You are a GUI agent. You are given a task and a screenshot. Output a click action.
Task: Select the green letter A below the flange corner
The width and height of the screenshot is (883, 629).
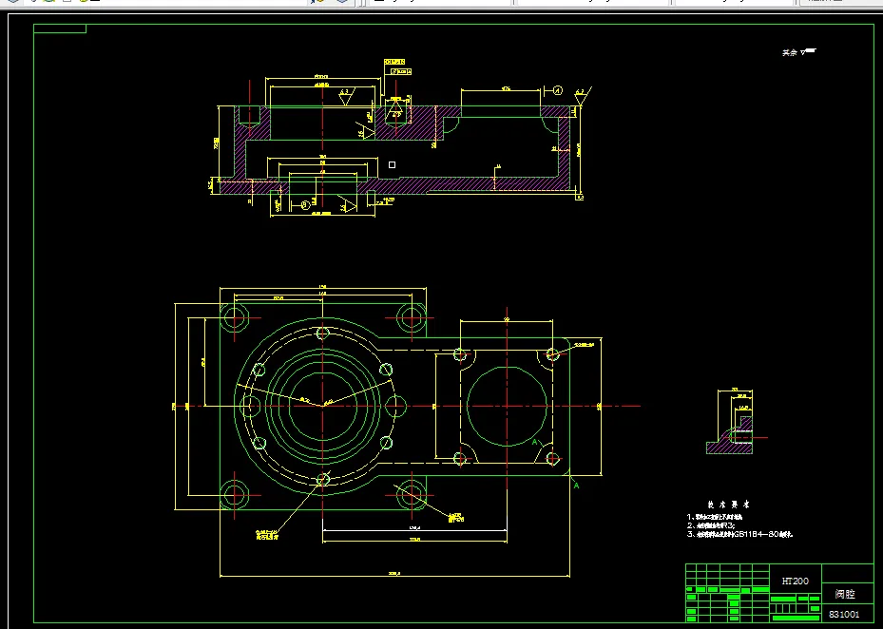[576, 486]
